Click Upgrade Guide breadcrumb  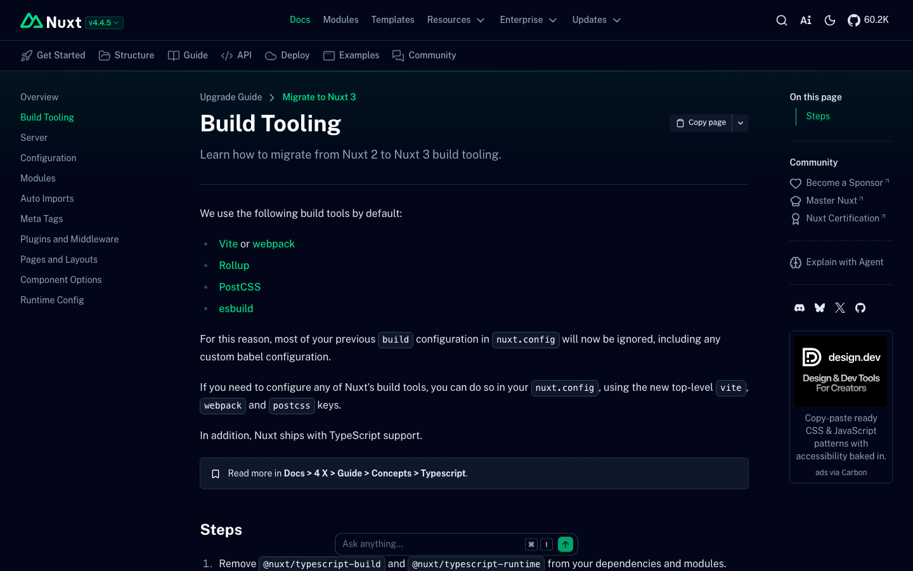tap(231, 97)
